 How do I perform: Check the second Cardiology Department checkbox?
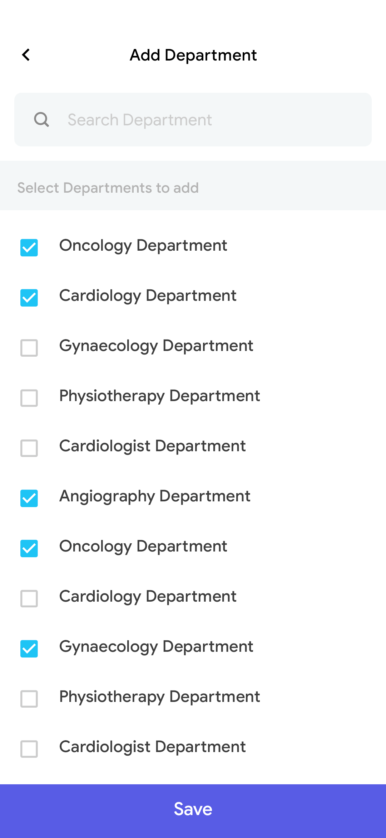pos(29,598)
